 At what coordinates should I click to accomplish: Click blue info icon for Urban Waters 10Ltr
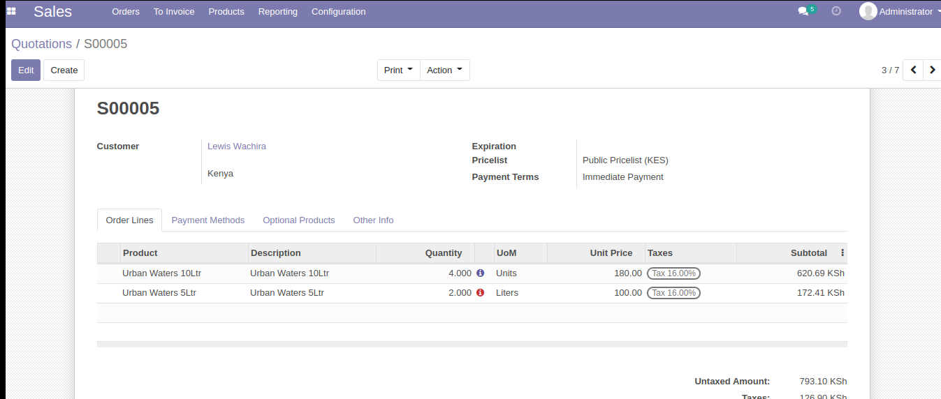coord(480,273)
